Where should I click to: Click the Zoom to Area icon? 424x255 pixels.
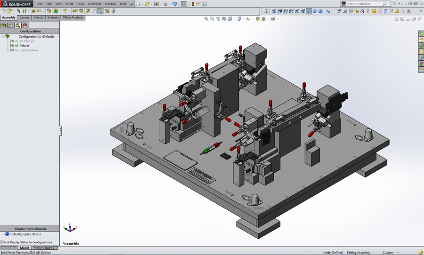[212, 19]
